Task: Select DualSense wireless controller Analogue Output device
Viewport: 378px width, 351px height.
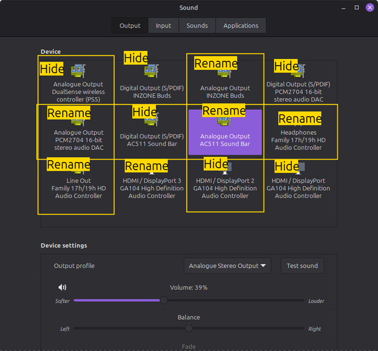Action: (79, 83)
